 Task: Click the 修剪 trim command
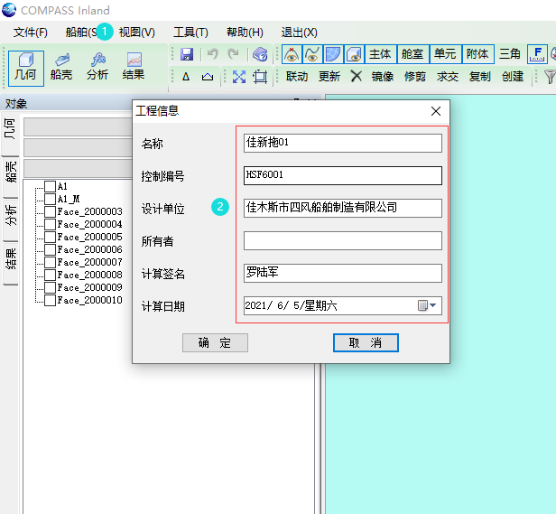pos(415,77)
